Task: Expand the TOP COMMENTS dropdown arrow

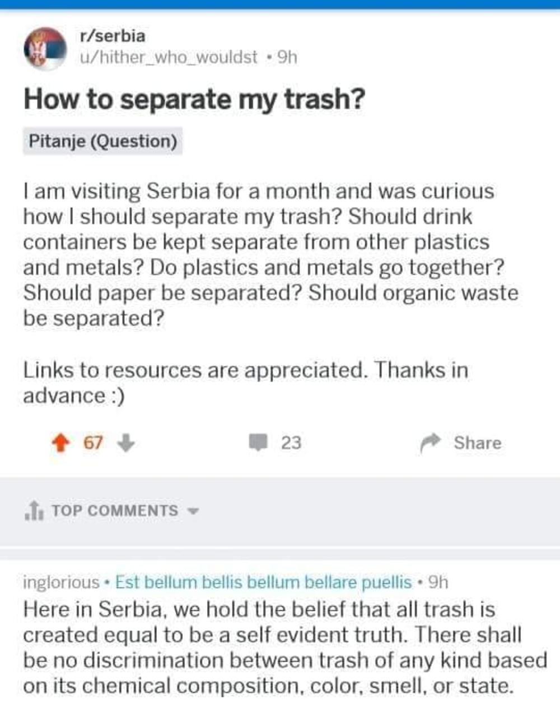Action: (194, 511)
